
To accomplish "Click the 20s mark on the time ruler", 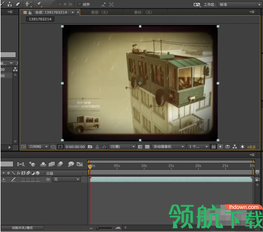I will click(x=198, y=166).
